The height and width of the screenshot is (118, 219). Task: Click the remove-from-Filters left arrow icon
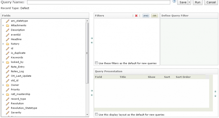(92, 43)
